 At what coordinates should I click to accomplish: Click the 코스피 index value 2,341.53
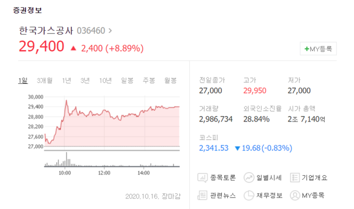(214, 148)
